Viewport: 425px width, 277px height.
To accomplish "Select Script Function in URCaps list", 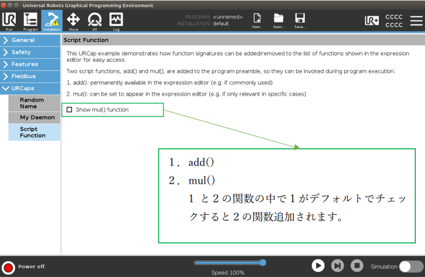I will tap(34, 132).
